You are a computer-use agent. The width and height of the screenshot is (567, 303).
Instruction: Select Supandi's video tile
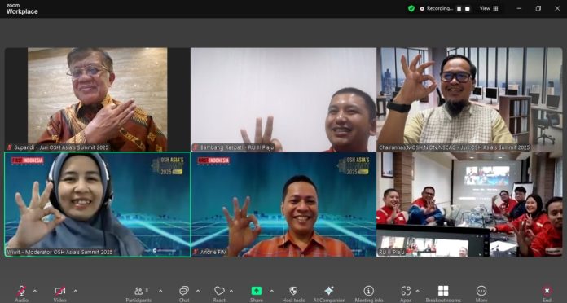point(98,99)
